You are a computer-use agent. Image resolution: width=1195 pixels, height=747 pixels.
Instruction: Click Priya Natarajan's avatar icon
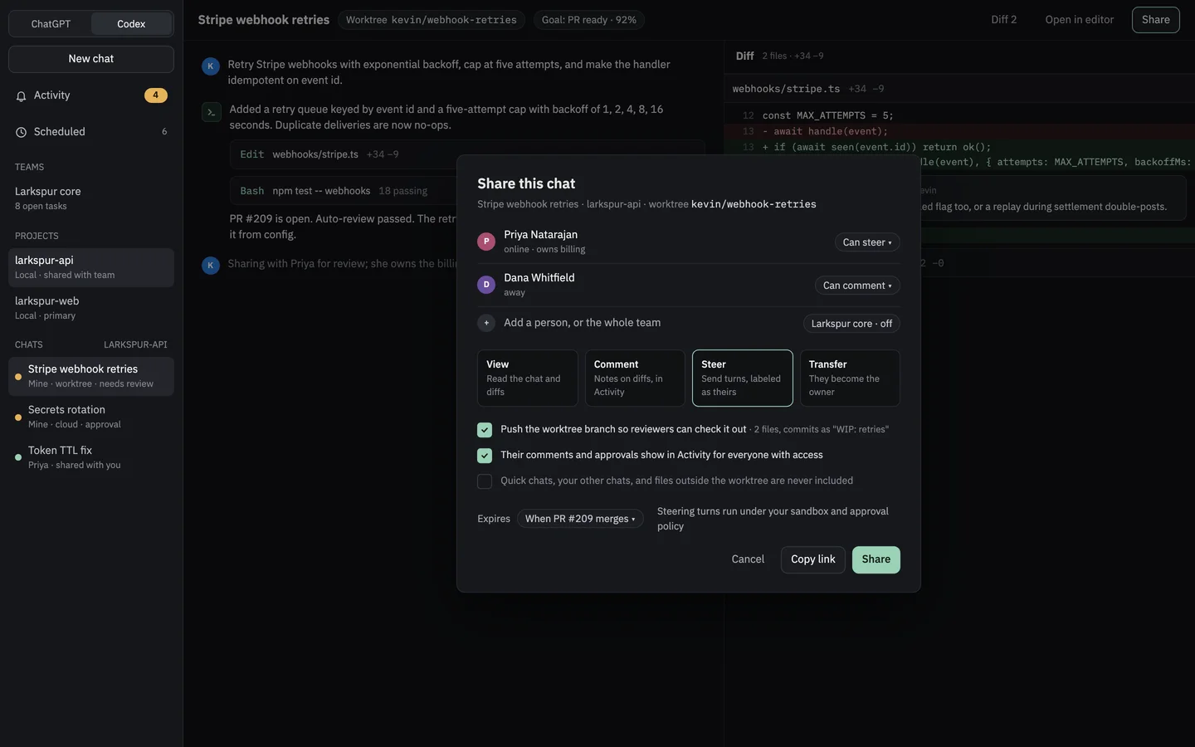[486, 242]
